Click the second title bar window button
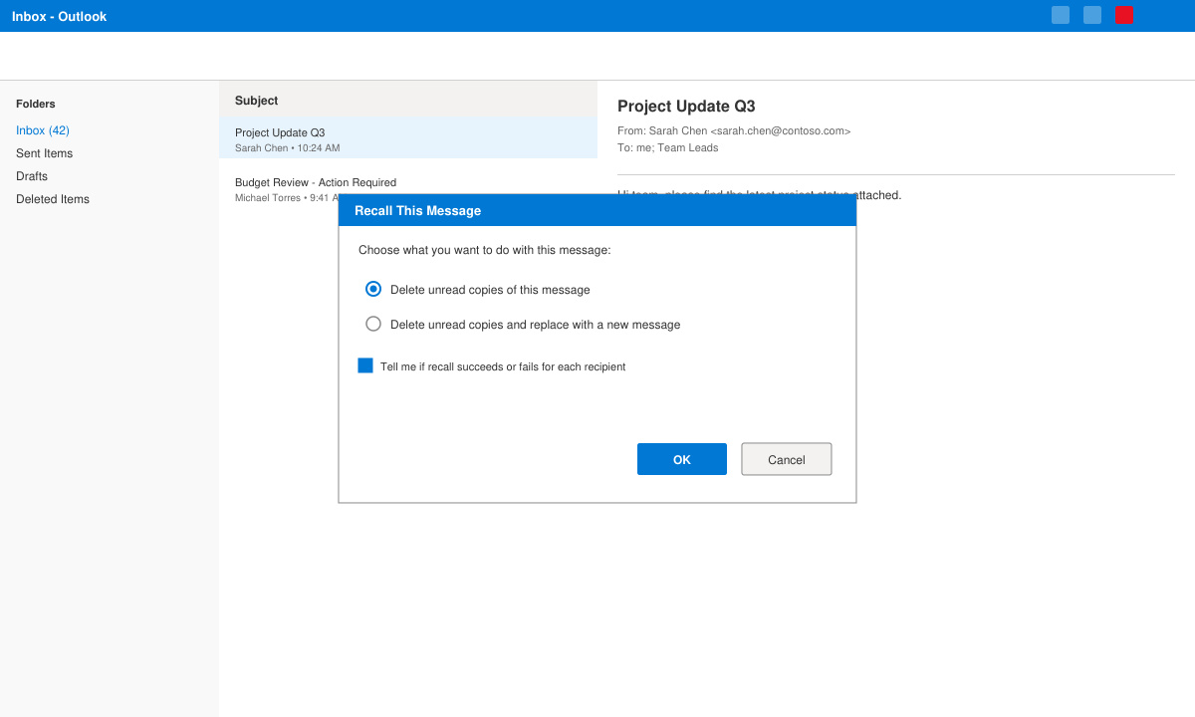This screenshot has width=1195, height=717. coord(1092,15)
